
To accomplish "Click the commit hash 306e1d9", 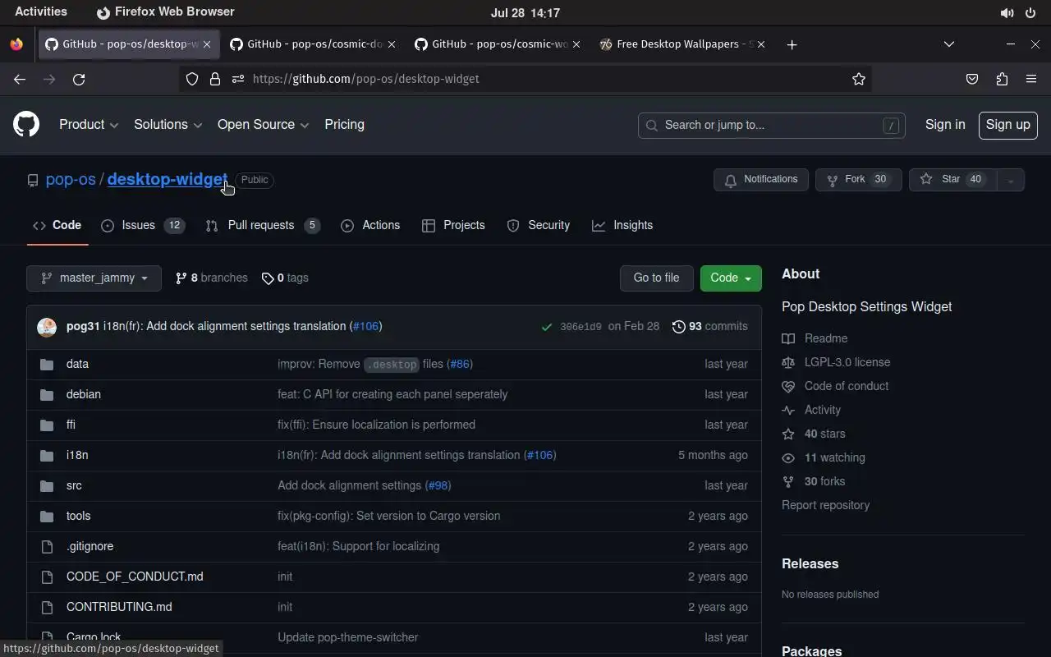I will [x=581, y=327].
